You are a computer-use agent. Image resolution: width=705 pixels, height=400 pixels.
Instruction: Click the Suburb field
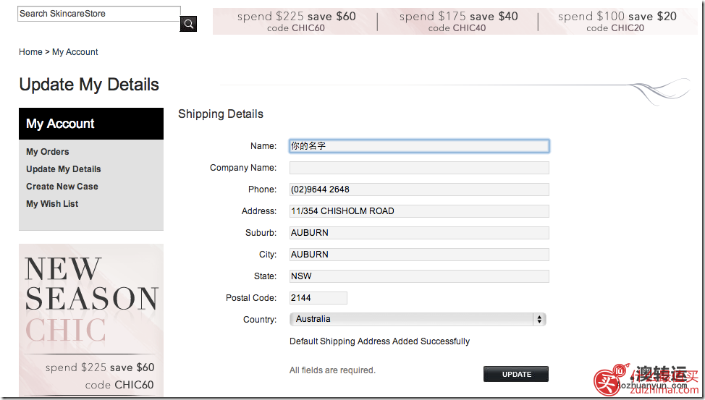(x=419, y=233)
